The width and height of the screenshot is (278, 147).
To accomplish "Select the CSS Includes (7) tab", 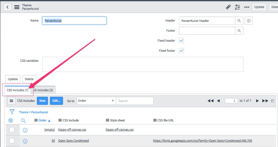I will coord(17,90).
